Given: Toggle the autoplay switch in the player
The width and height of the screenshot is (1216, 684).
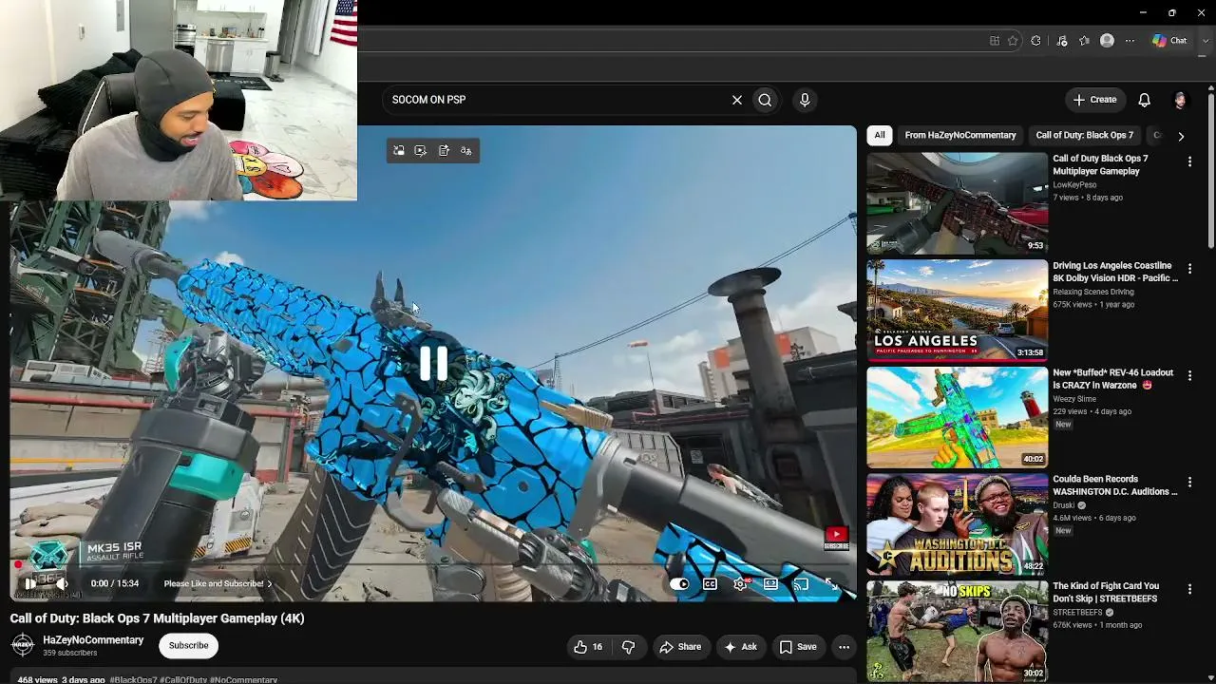Looking at the screenshot, I should 679,583.
